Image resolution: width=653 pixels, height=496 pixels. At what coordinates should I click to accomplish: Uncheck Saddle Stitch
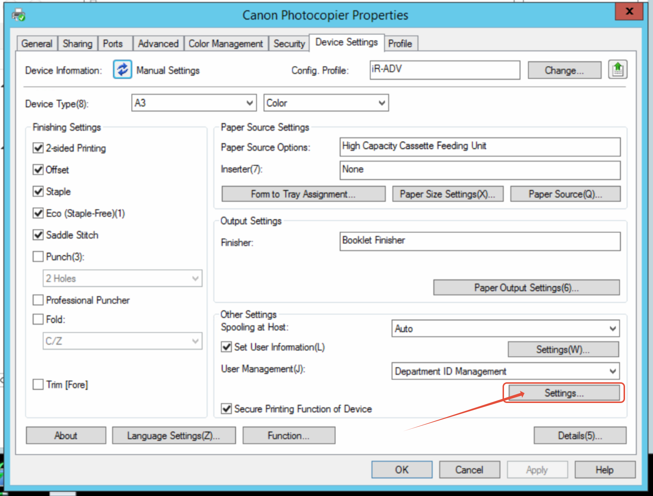coord(38,235)
